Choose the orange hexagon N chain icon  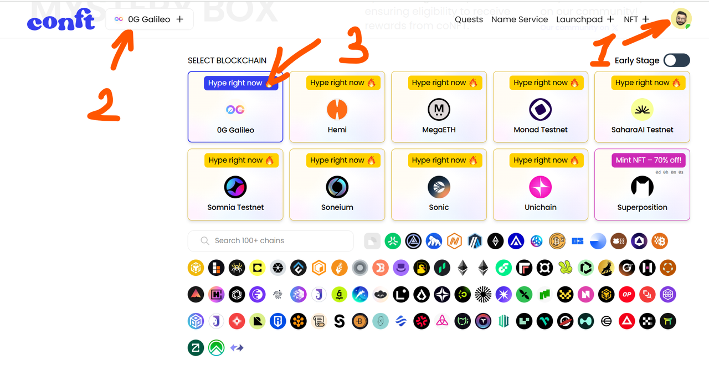point(454,241)
